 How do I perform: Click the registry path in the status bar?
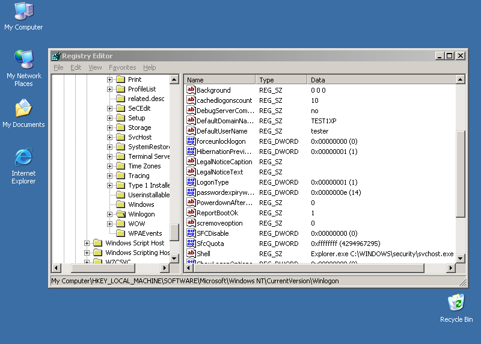click(x=195, y=281)
